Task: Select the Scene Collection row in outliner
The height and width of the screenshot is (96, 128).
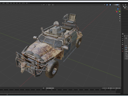Action: coord(126,6)
